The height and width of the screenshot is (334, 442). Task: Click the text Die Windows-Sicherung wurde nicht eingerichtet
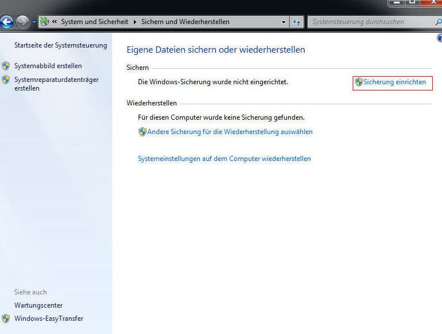click(213, 82)
